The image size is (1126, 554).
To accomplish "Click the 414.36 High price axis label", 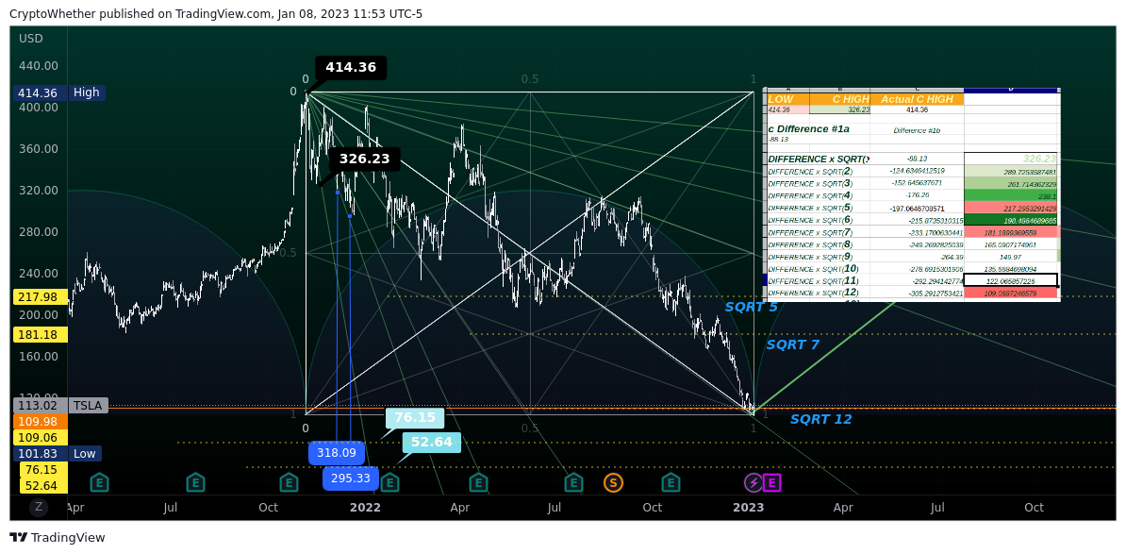I will click(x=58, y=92).
